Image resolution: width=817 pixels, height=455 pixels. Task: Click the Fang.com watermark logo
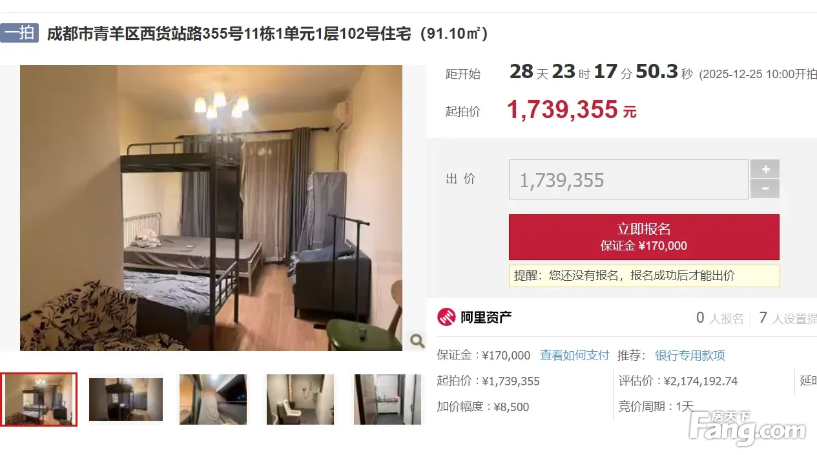747,428
